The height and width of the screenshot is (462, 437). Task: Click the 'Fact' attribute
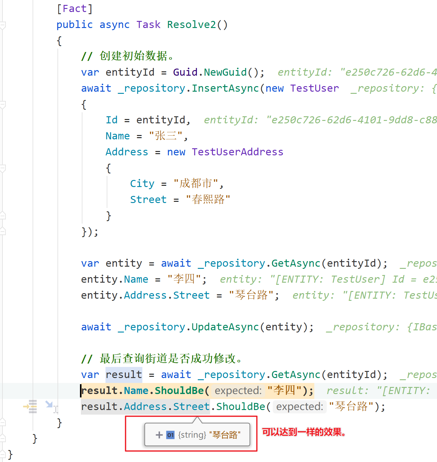point(74,9)
